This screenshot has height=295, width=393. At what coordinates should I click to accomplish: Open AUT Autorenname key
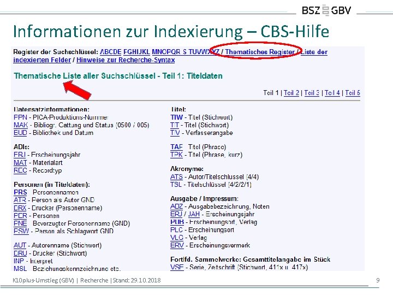coord(20,245)
